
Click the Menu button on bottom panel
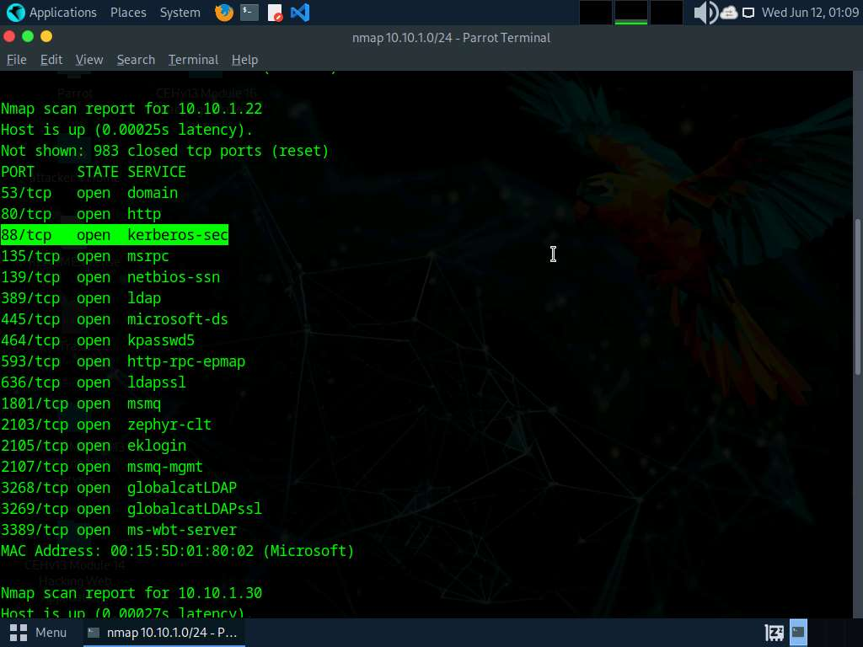click(39, 632)
